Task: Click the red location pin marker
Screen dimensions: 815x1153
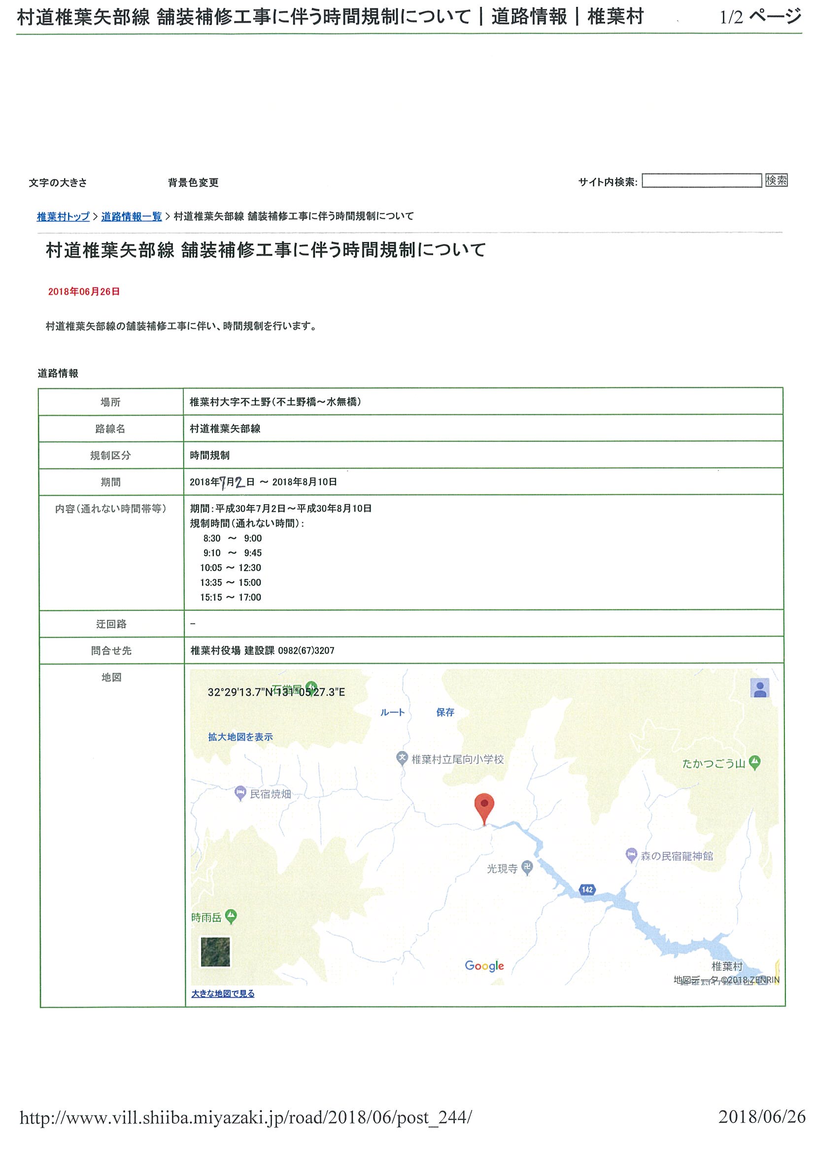Action: pyautogui.click(x=484, y=809)
